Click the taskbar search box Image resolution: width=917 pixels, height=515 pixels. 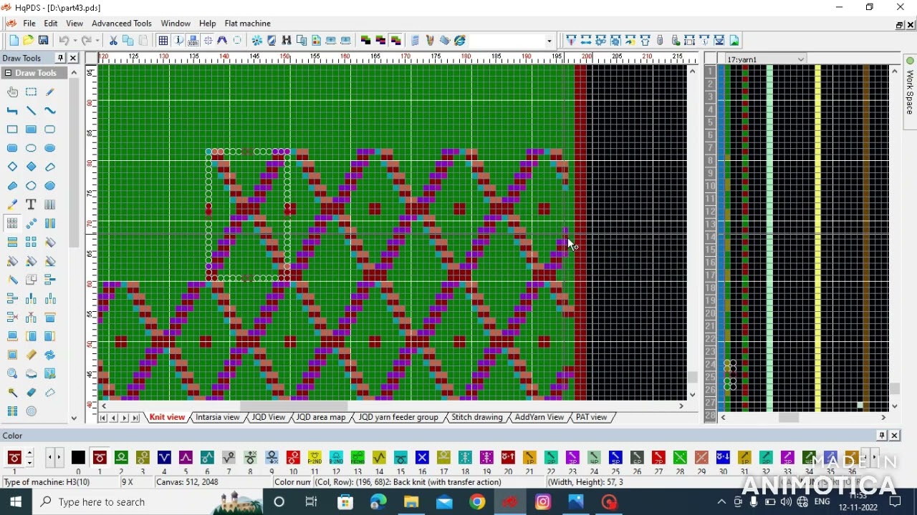[x=148, y=502]
